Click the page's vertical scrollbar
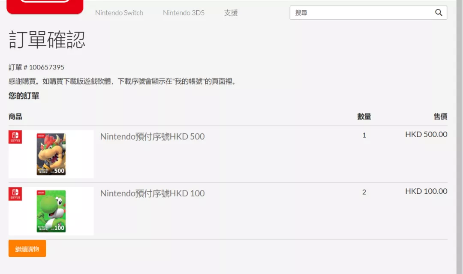Viewport: 463px width, 274px height. pos(459,137)
